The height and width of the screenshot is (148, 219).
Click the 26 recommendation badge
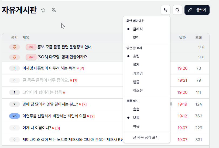point(15,116)
